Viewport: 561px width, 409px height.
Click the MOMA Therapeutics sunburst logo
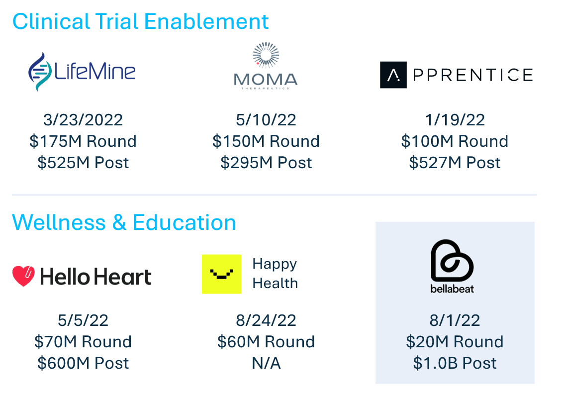click(266, 55)
